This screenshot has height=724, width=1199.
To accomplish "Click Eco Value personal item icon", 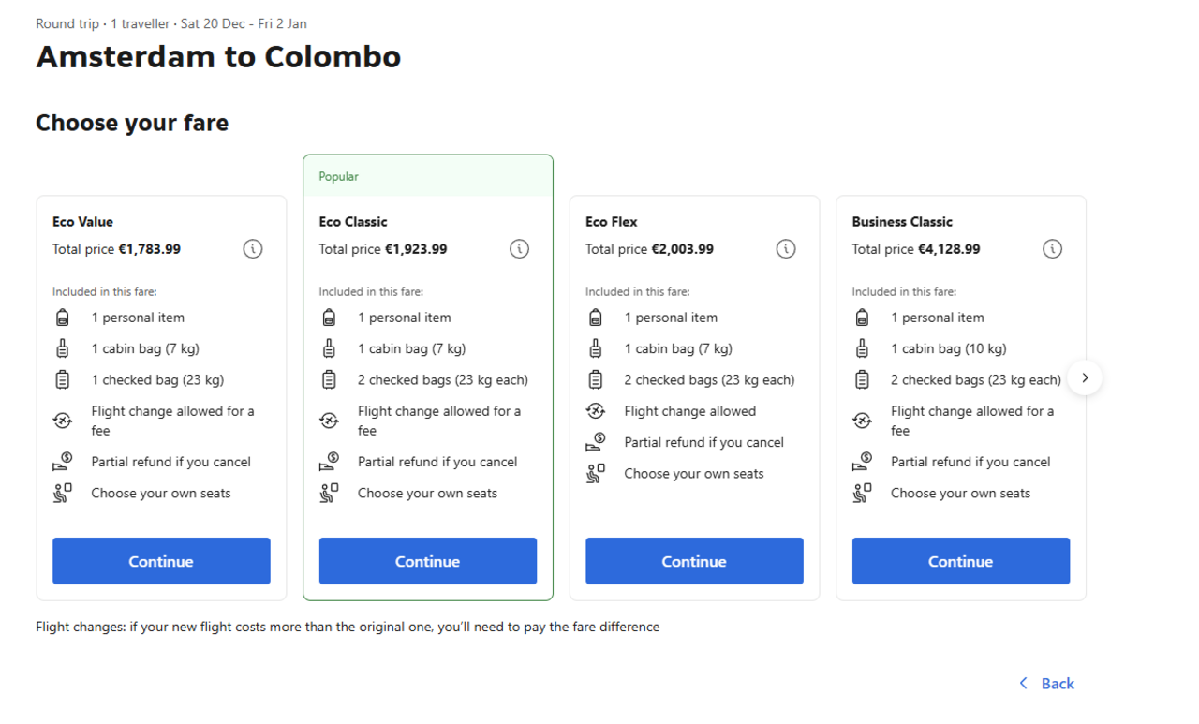I will [x=63, y=318].
